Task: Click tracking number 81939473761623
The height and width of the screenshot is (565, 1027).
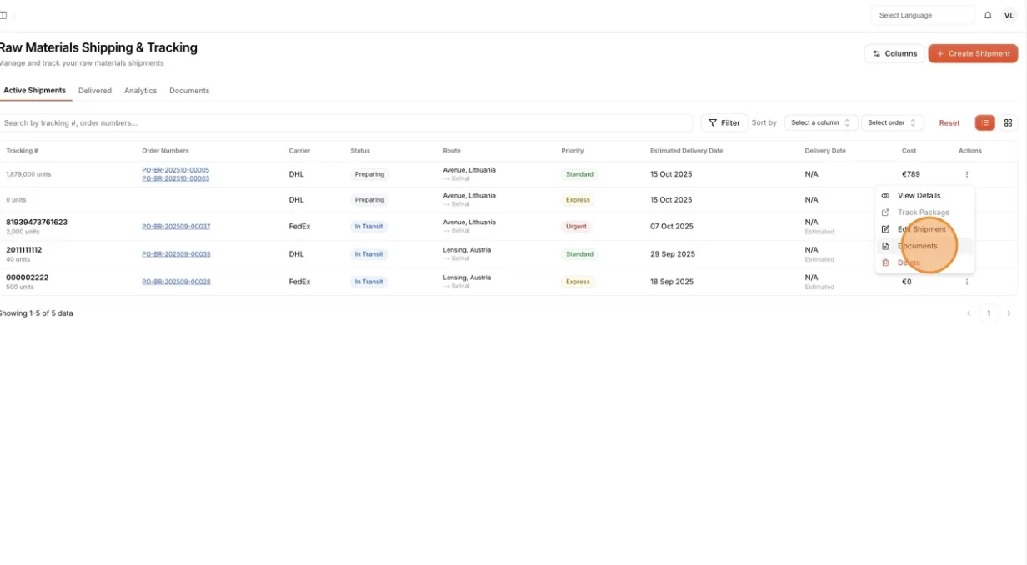Action: tap(37, 222)
